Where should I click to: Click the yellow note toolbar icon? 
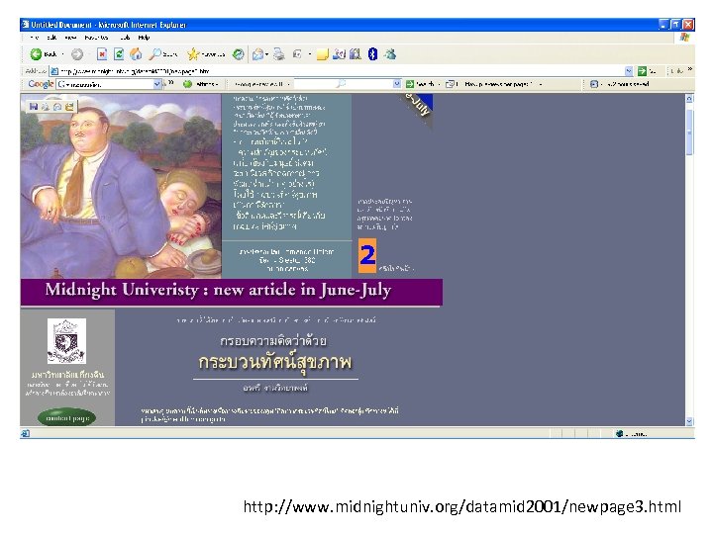(x=323, y=54)
